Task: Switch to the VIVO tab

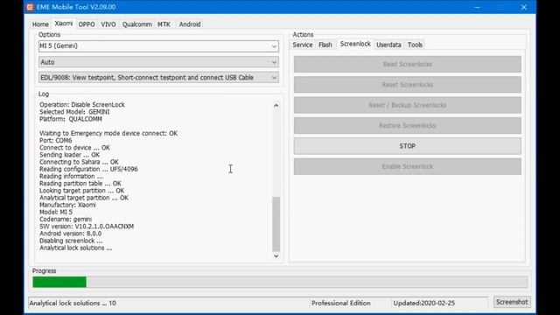Action: pyautogui.click(x=108, y=24)
